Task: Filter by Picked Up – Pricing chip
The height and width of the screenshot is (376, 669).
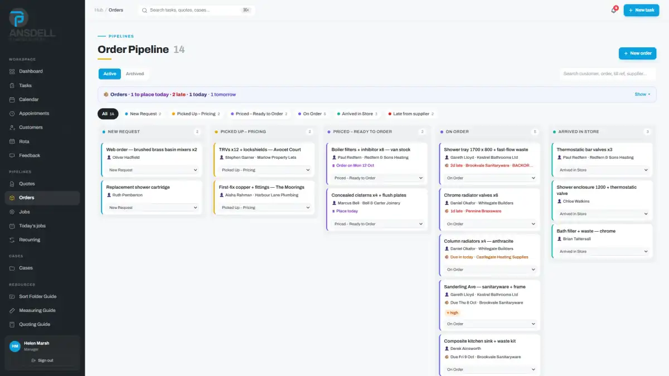Action: tap(196, 114)
